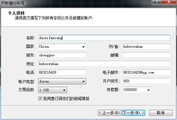Screen dimensions: 177x120
Task: Click the 上一步(B) back button
Action: (x=109, y=113)
